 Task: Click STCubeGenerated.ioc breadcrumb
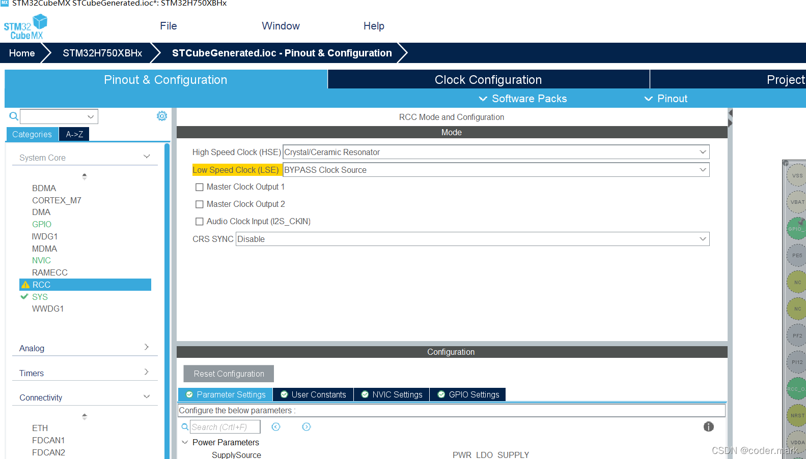[x=282, y=53]
